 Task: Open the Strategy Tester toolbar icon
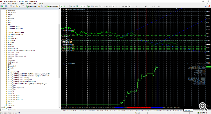pyautogui.click(x=23, y=6)
